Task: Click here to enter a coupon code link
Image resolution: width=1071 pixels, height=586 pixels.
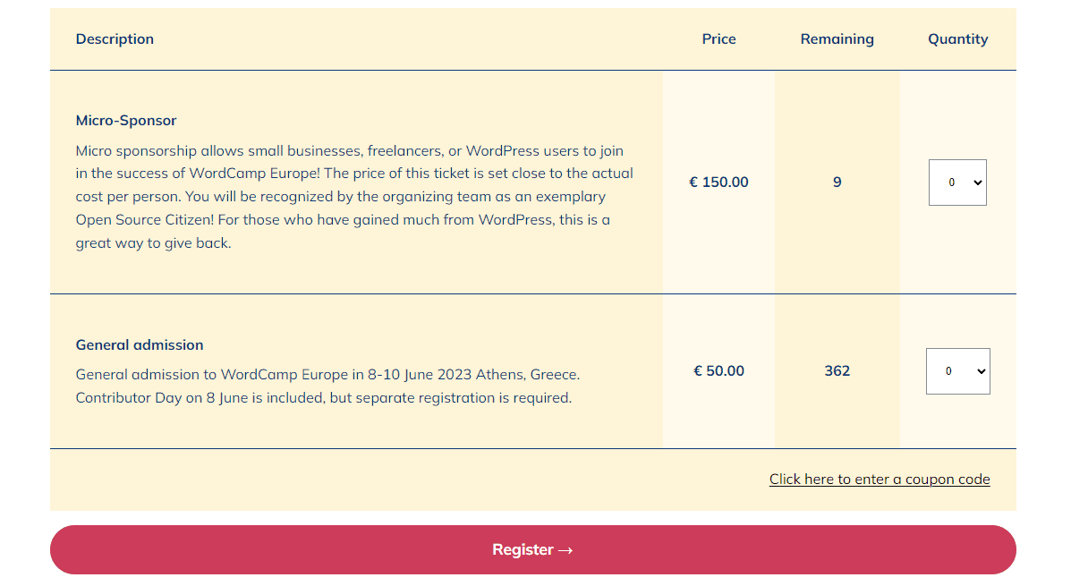Action: [879, 480]
